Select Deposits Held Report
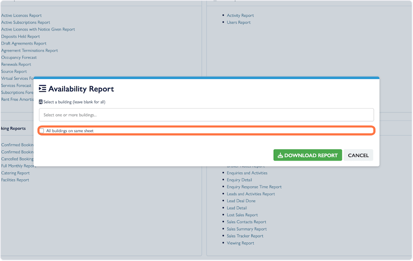This screenshot has height=261, width=413. [x=21, y=37]
